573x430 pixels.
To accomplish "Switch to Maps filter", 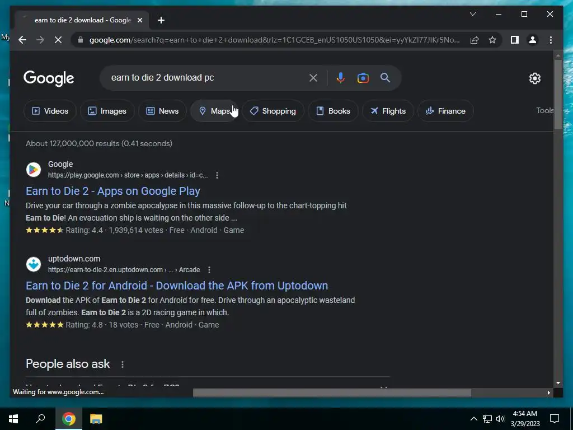I will point(214,111).
